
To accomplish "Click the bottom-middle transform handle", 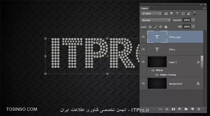I will pyautogui.click(x=107, y=74).
